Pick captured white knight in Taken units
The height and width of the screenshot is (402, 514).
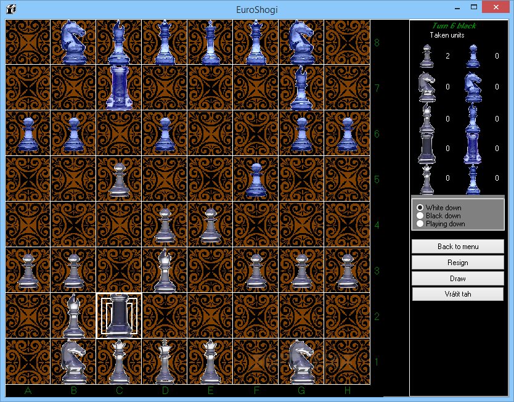[x=426, y=87]
